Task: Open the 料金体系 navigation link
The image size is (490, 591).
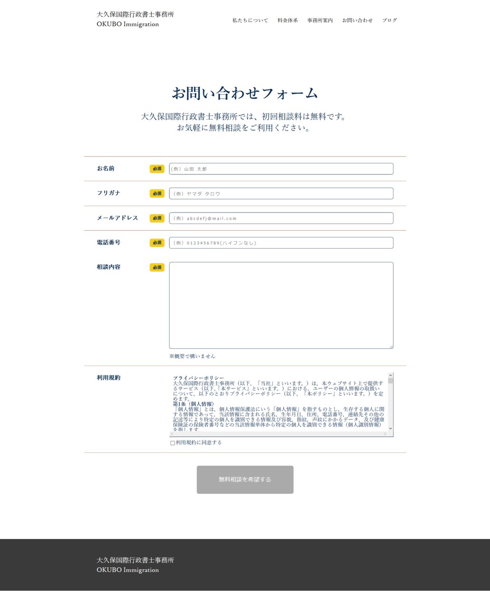Action: [288, 20]
